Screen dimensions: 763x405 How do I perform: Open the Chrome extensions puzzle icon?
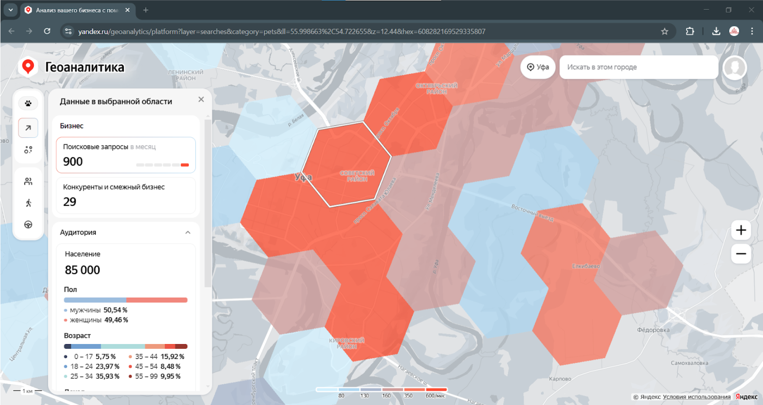(690, 31)
